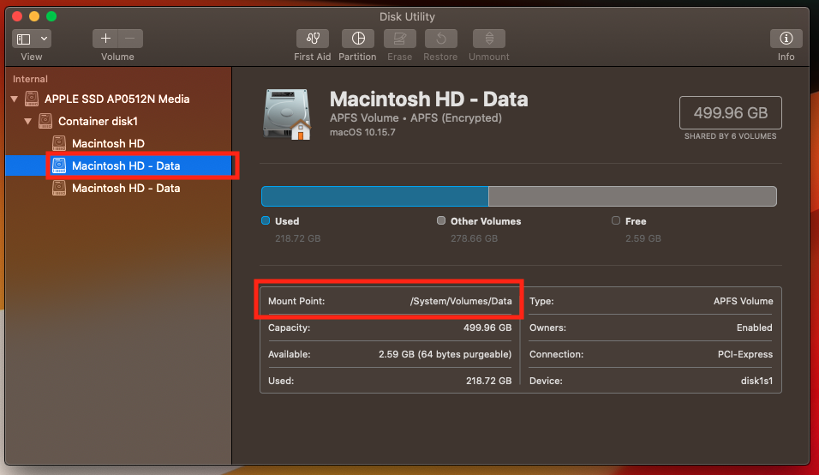The height and width of the screenshot is (475, 819).
Task: Click the 278.66 GB other volumes figure
Action: 475,238
